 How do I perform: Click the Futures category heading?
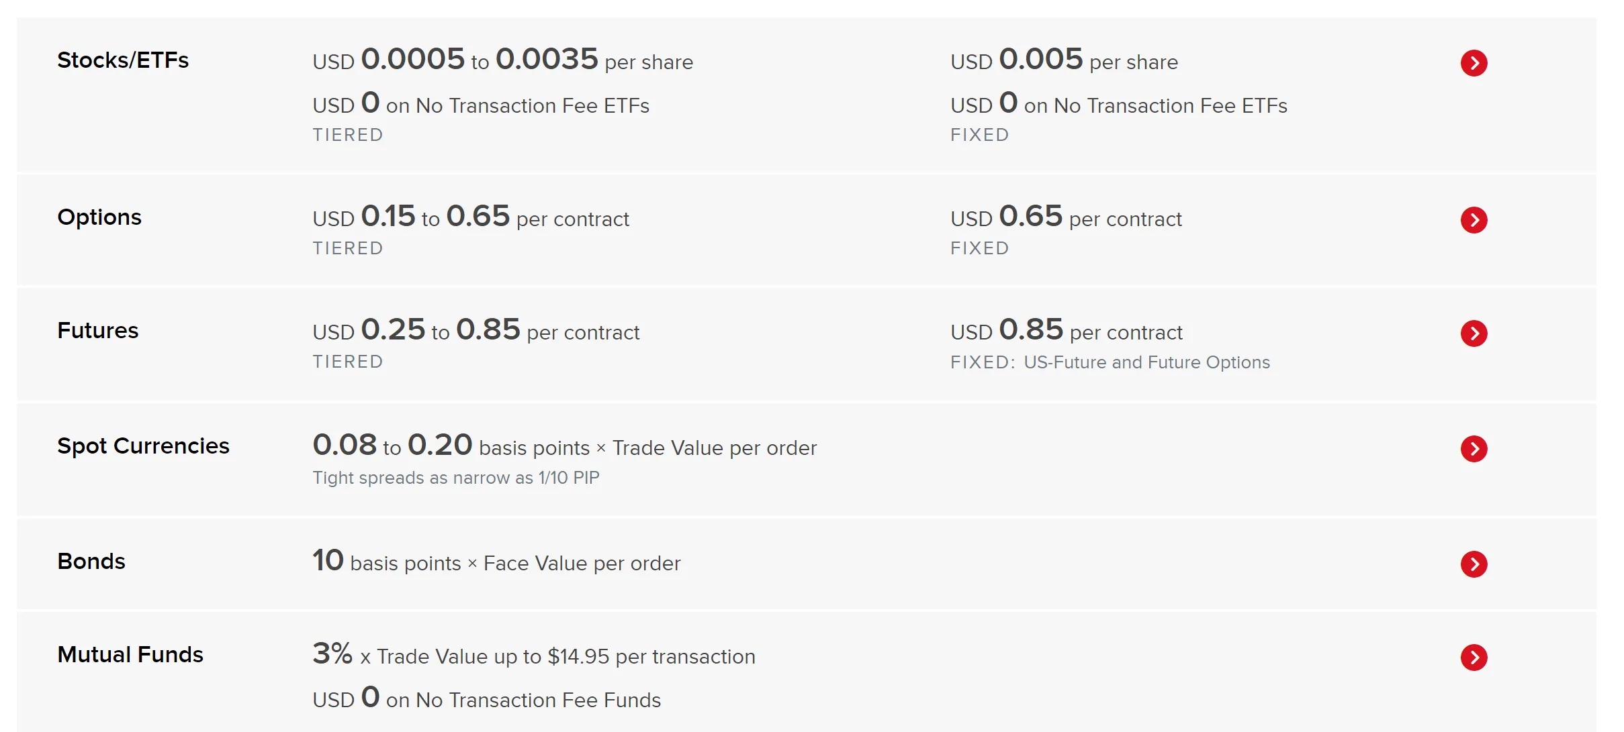(98, 331)
